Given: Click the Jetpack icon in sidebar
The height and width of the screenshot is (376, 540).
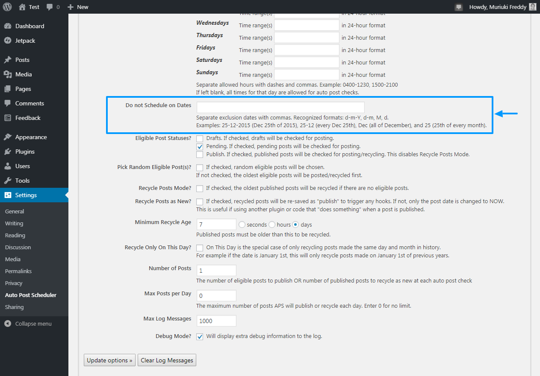Looking at the screenshot, I should tap(8, 41).
